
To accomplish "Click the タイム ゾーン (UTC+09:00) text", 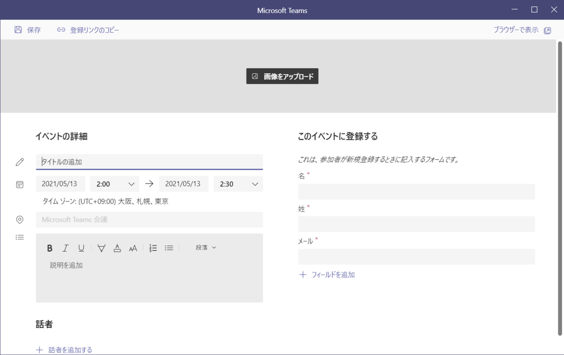I will 105,201.
